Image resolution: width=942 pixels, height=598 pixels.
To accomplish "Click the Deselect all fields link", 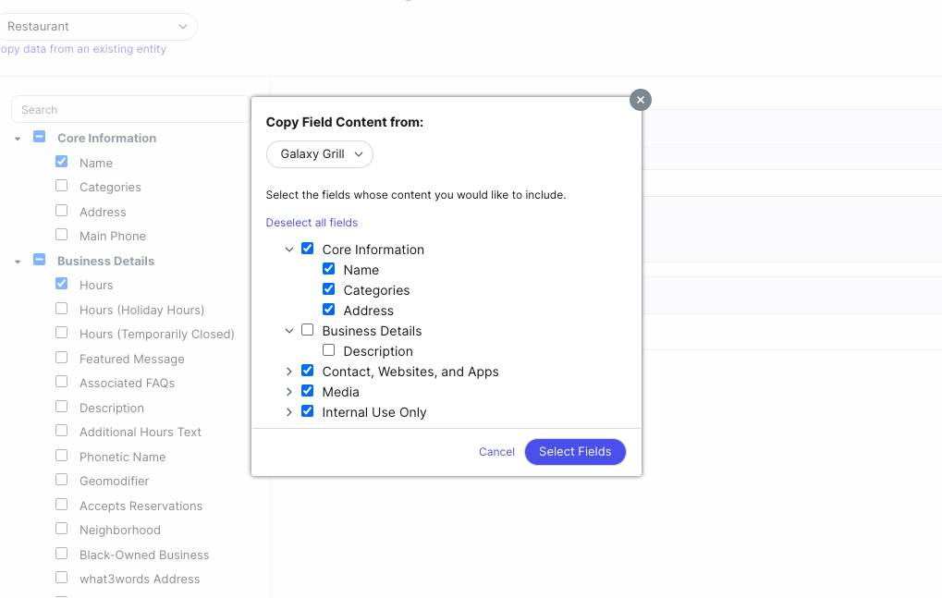I will [312, 222].
